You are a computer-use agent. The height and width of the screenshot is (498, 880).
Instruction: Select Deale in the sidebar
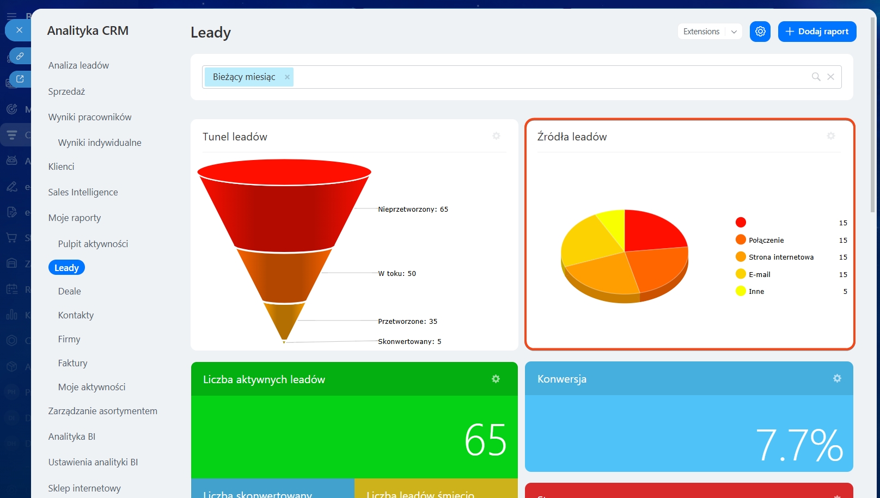pos(70,291)
